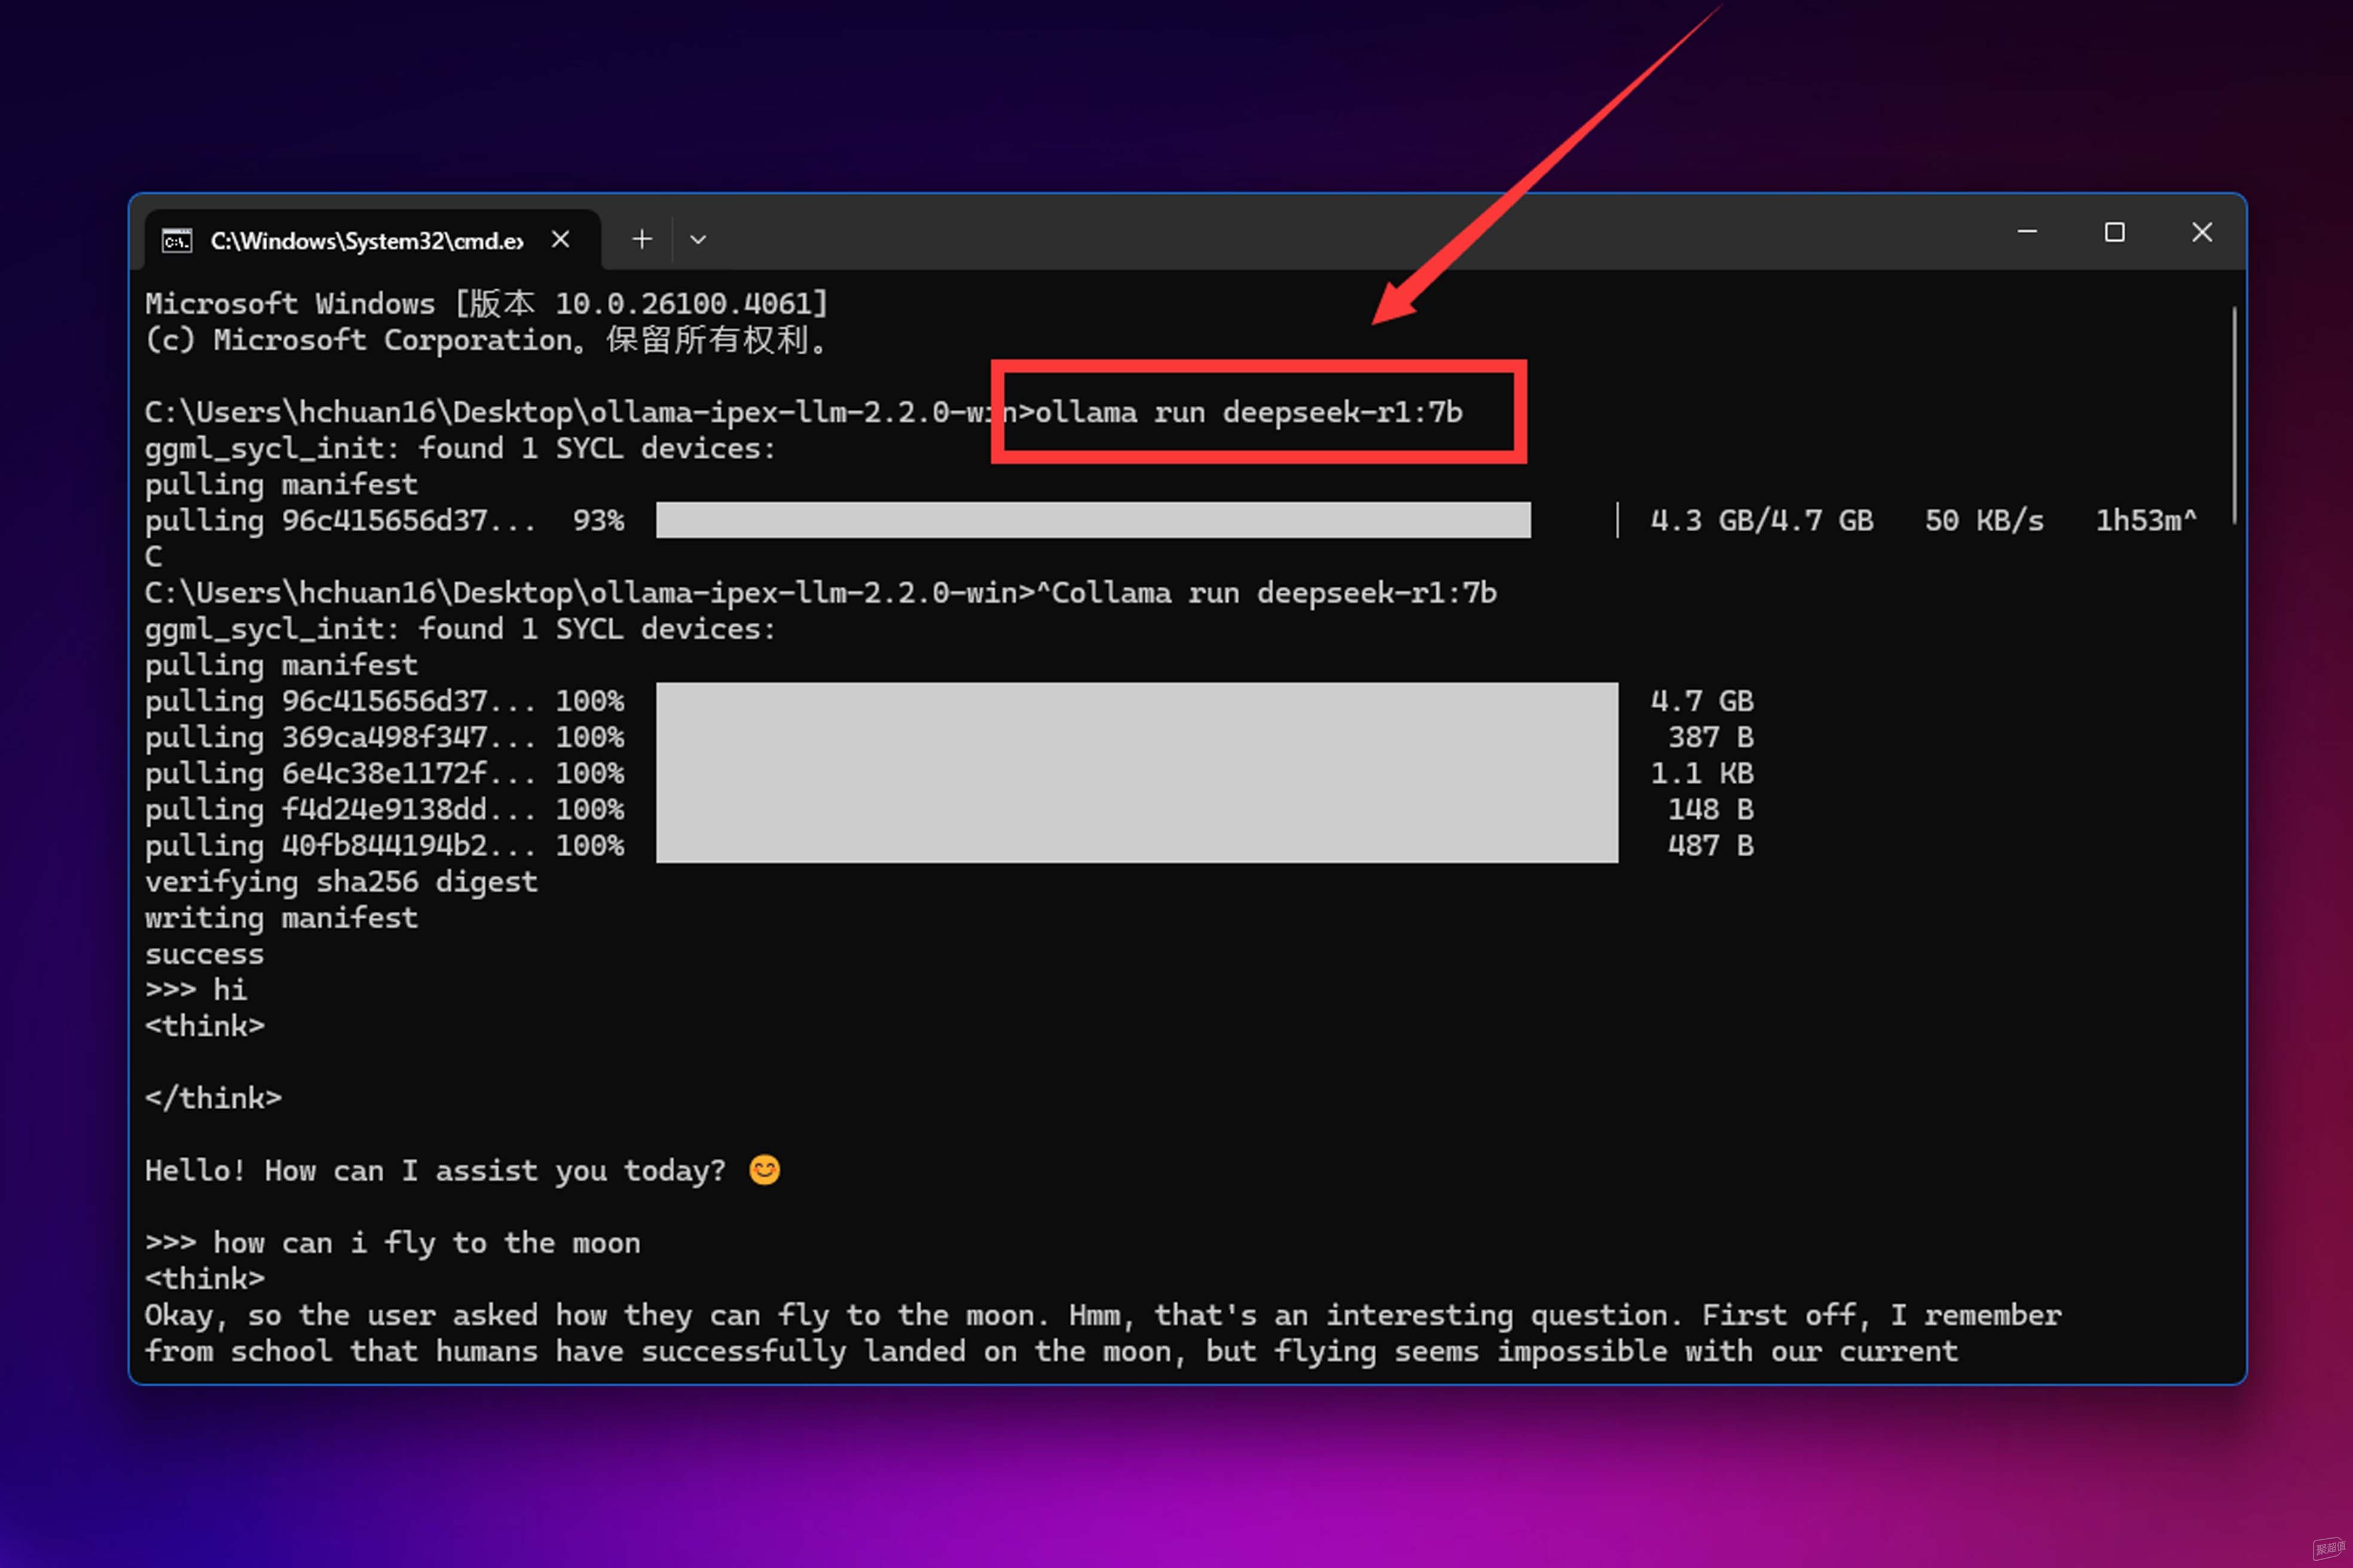This screenshot has height=1568, width=2353.
Task: Click the '^Collama run deepseek-r1:7b' command line
Action: (x=1266, y=593)
